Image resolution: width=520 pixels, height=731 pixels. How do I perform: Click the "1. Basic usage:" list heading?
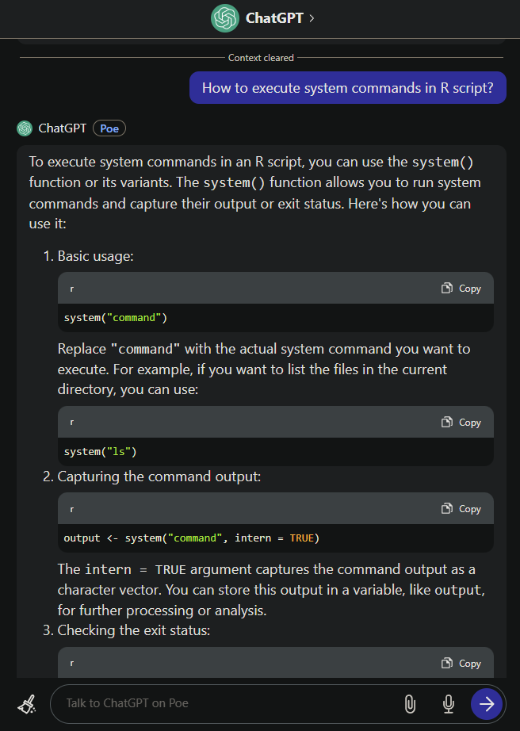click(88, 256)
